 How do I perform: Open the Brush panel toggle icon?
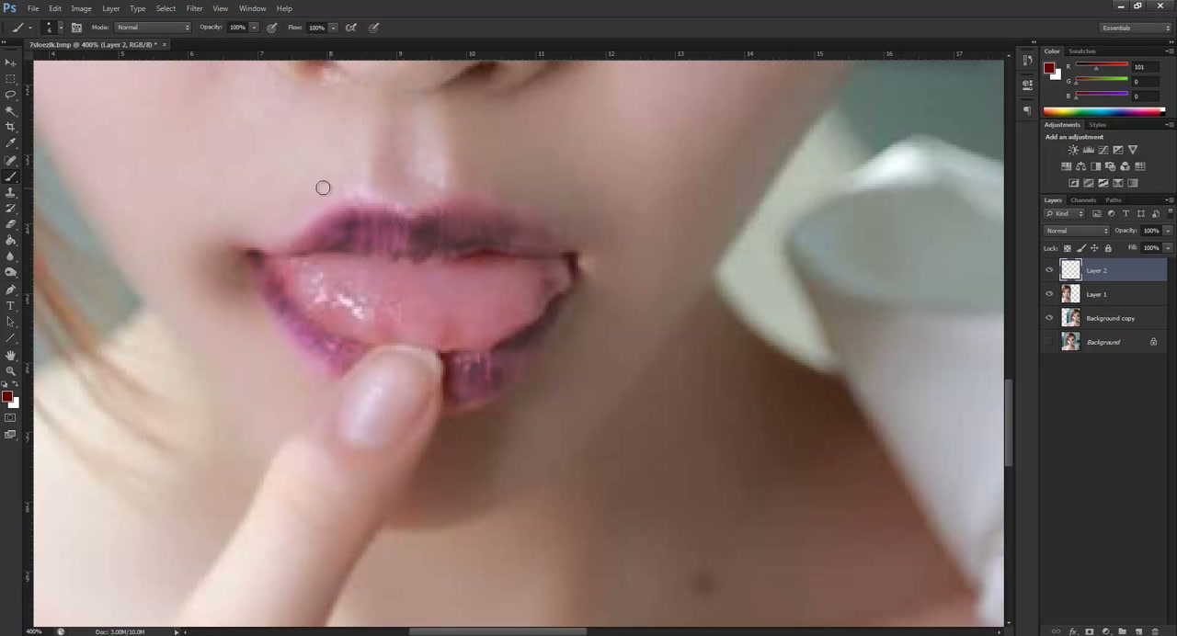coord(76,28)
